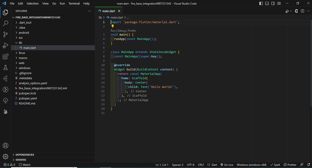Click the lib breadcrumb above the editor
The width and height of the screenshot is (312, 168).
tap(100, 17)
